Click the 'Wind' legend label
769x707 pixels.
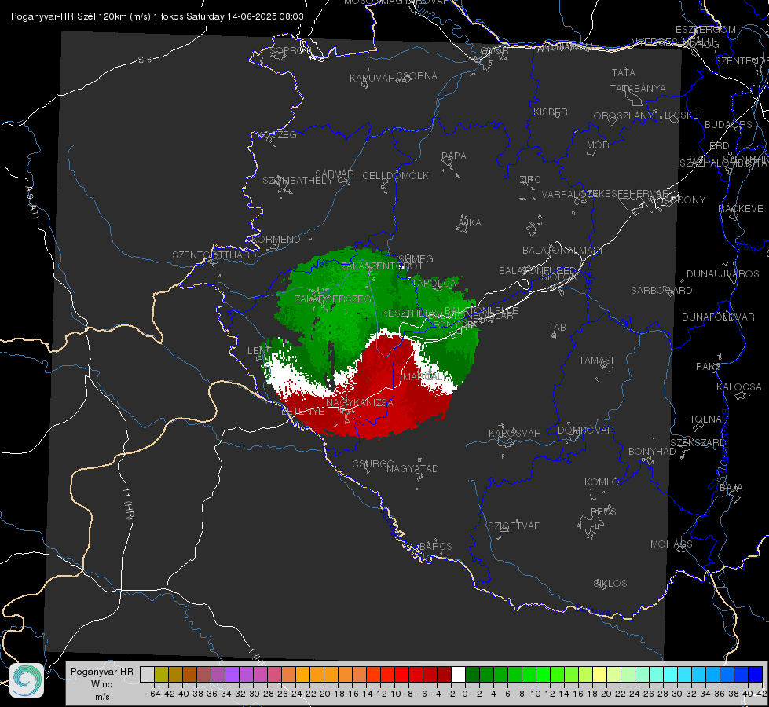tap(102, 684)
